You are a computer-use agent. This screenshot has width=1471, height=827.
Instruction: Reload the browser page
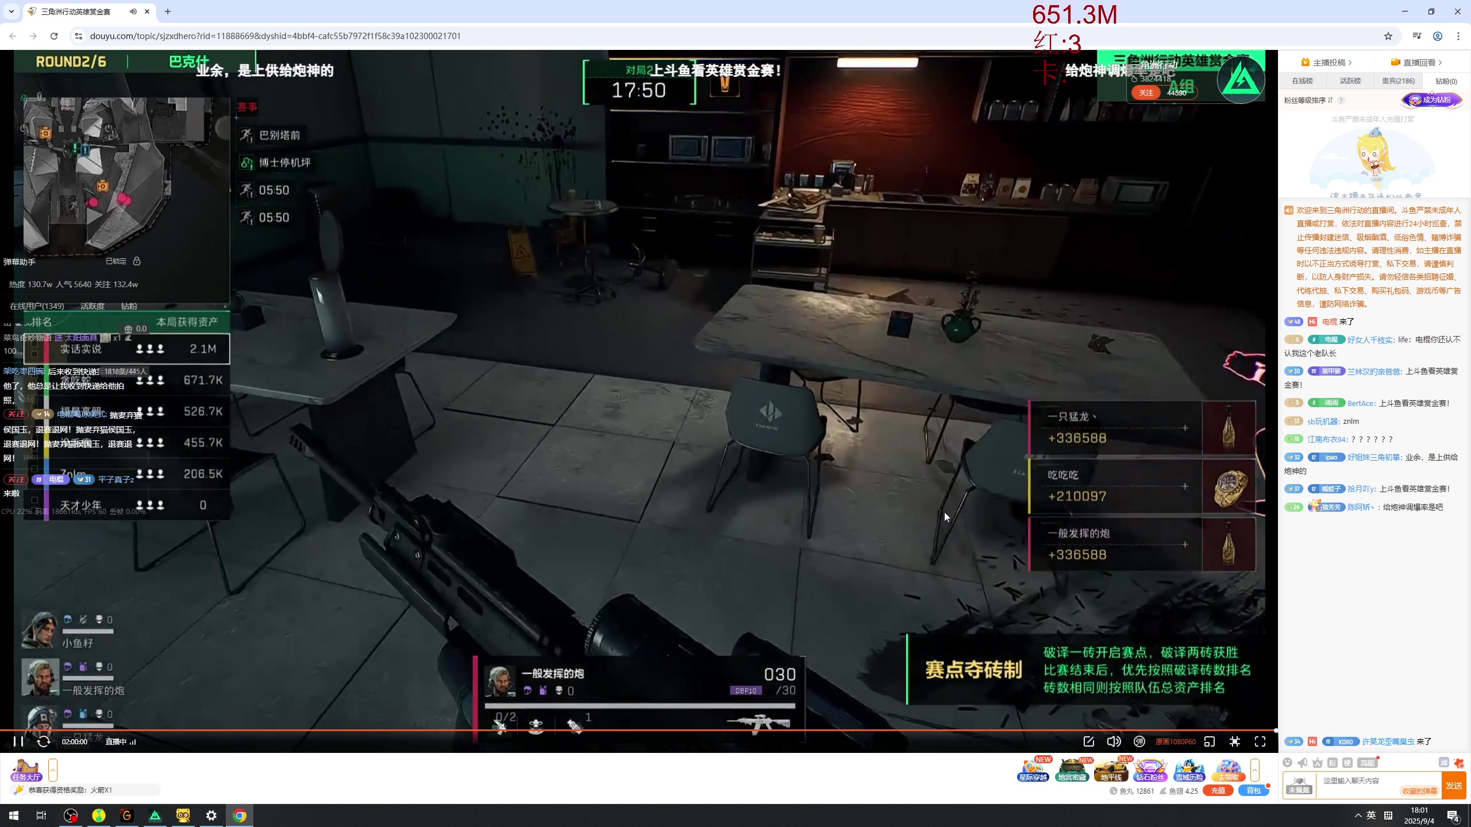pos(54,36)
